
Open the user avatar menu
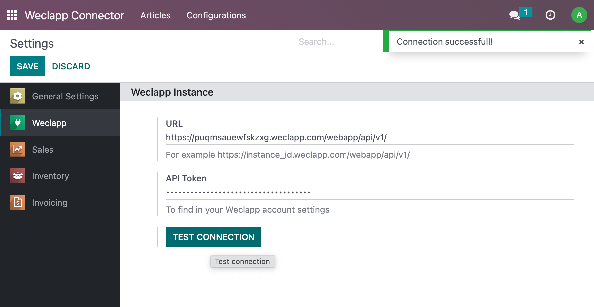tap(579, 15)
